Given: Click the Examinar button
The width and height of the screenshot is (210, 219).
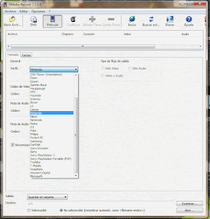Looking at the screenshot, I should (x=190, y=204).
